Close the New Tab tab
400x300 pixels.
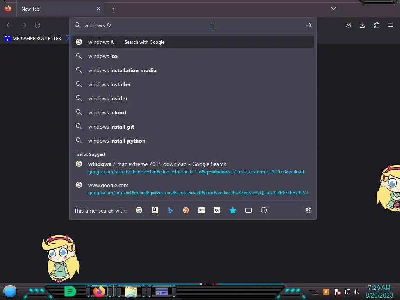(x=98, y=9)
